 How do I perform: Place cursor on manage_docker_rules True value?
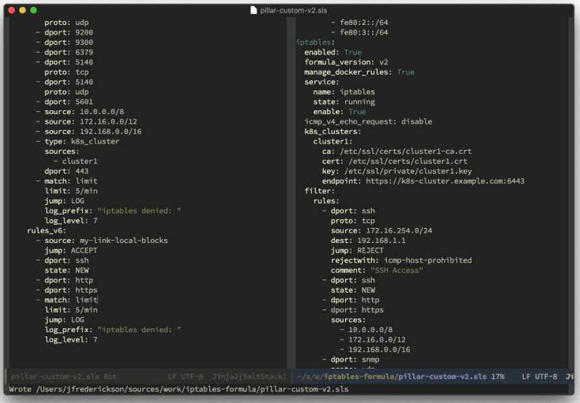tap(405, 72)
